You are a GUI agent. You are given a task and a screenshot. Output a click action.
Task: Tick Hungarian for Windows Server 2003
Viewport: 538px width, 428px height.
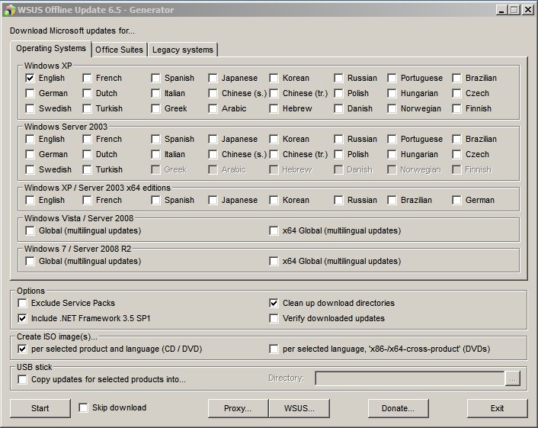(392, 154)
